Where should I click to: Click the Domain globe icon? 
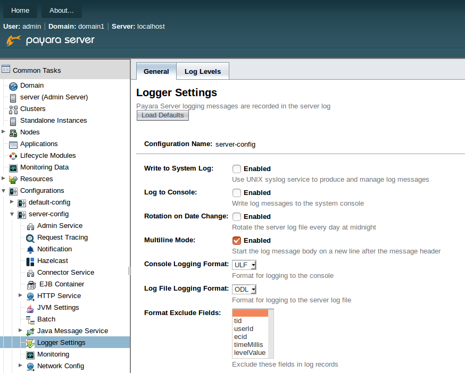point(13,86)
